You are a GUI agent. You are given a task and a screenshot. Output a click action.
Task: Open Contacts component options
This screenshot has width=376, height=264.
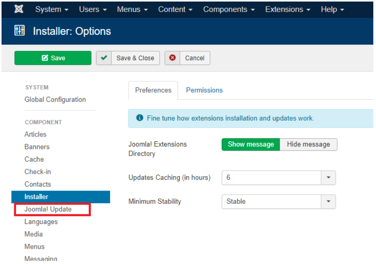(x=38, y=184)
